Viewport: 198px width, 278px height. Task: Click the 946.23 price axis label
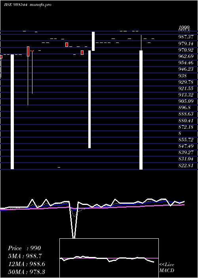click(x=186, y=69)
